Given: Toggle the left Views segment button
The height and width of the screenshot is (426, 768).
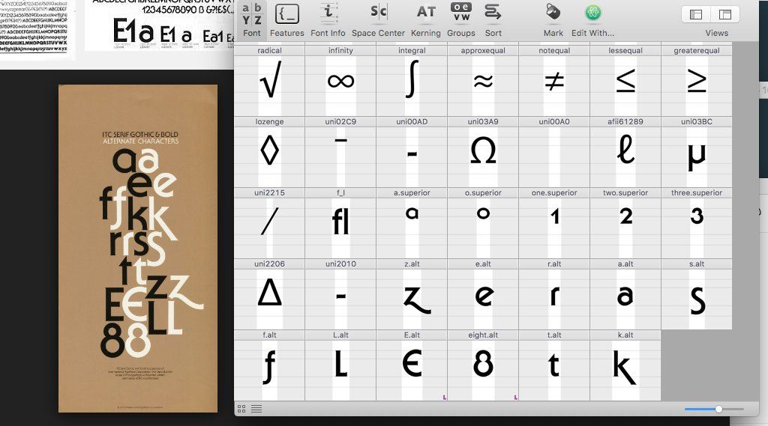Looking at the screenshot, I should 696,14.
